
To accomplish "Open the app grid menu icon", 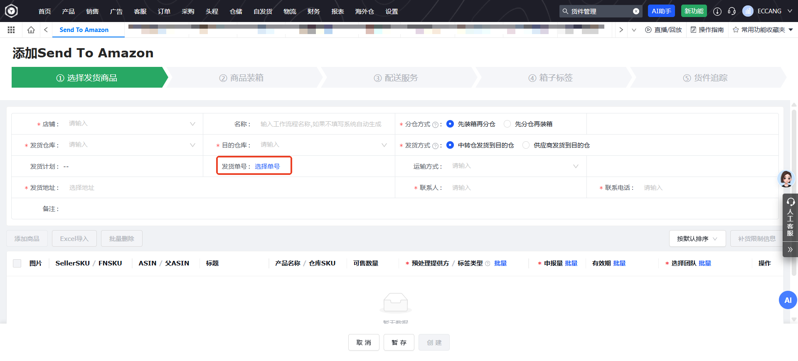I will [11, 30].
